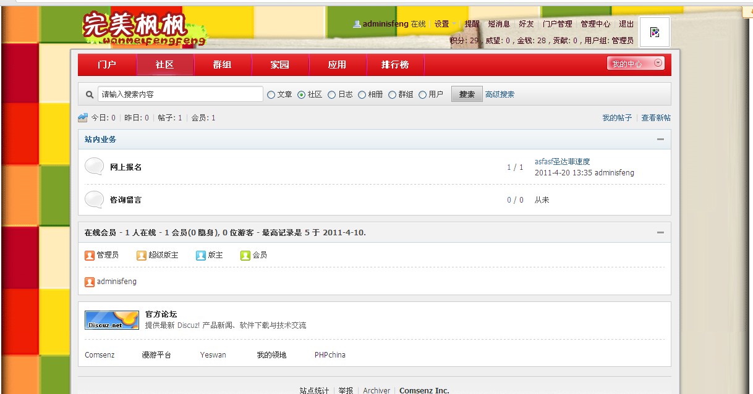The image size is (753, 394).
Task: Select the 相册 search radio button
Action: click(362, 94)
